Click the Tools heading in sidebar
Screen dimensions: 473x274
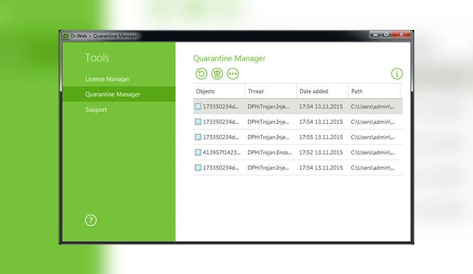[x=97, y=58]
